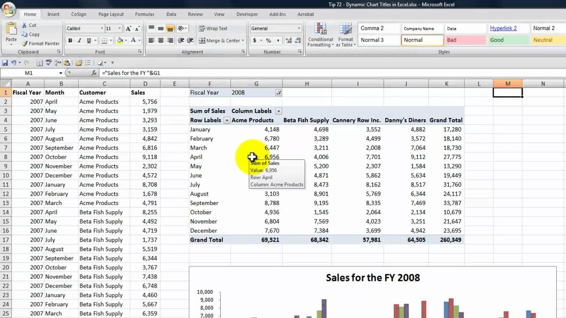The width and height of the screenshot is (566, 318).
Task: Apply the Neutral cell style
Action: [x=548, y=40]
